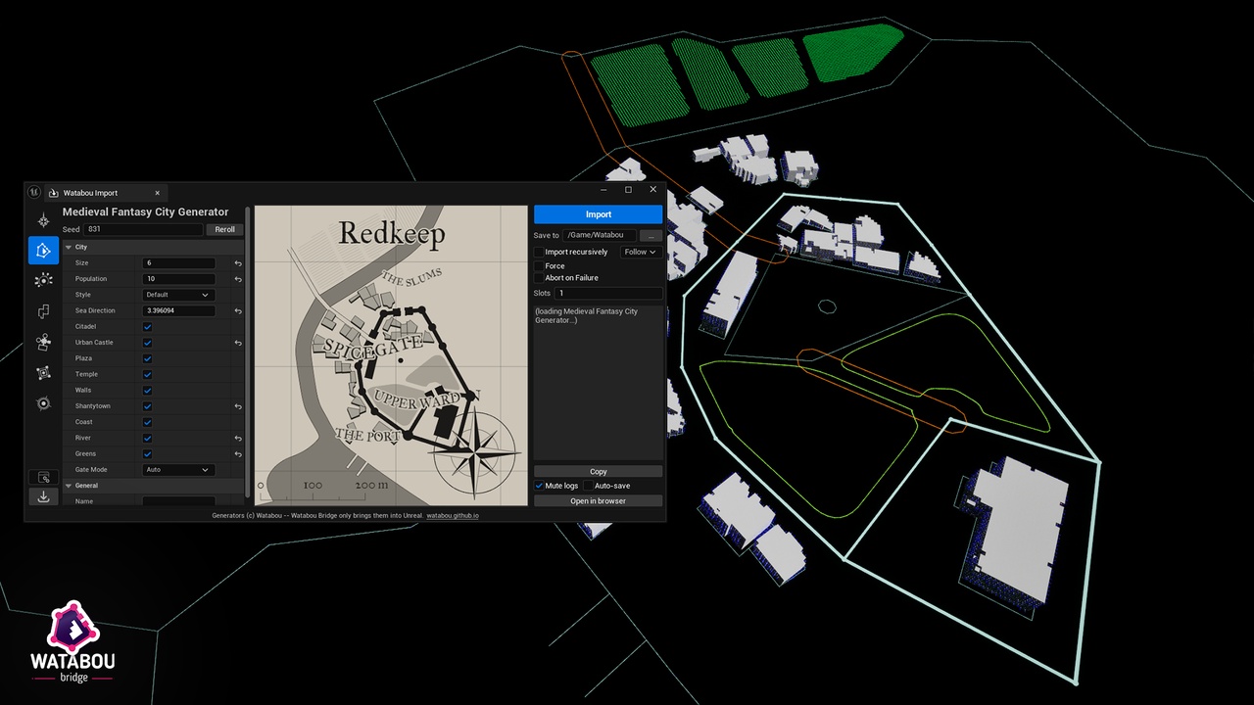Disable the River checkbox
This screenshot has width=1254, height=705.
tap(148, 438)
